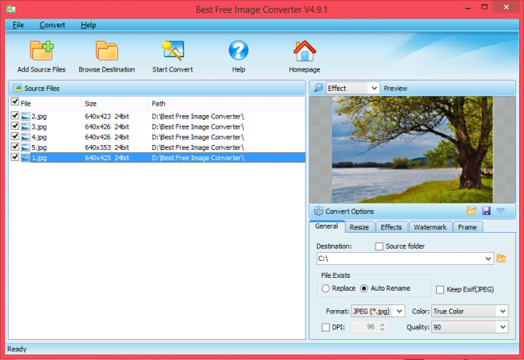Click the tree preview image
524x360 pixels.
412,149
